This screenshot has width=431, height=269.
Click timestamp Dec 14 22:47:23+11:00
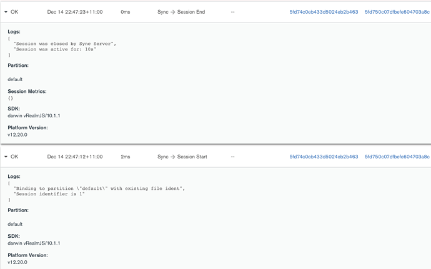click(x=75, y=12)
